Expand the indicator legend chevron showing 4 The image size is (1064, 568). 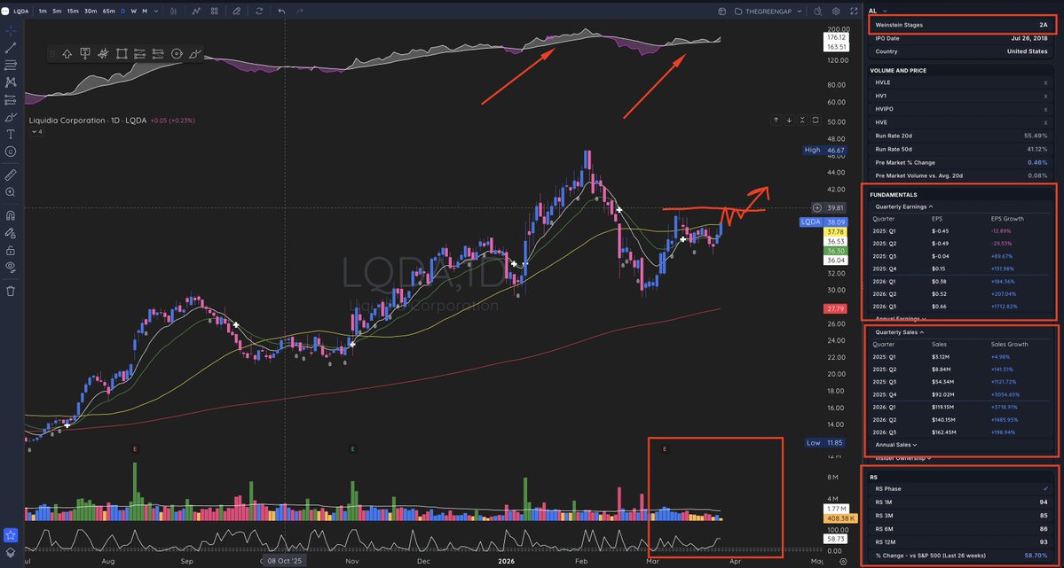tap(36, 131)
